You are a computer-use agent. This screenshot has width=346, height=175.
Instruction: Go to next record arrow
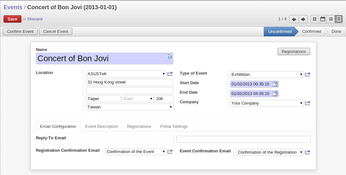(x=303, y=19)
